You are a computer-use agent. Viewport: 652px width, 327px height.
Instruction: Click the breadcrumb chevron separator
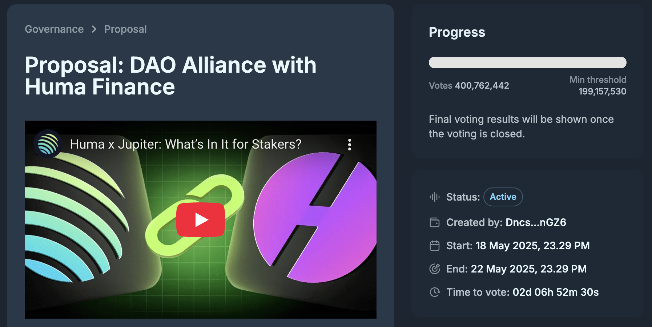click(x=94, y=29)
